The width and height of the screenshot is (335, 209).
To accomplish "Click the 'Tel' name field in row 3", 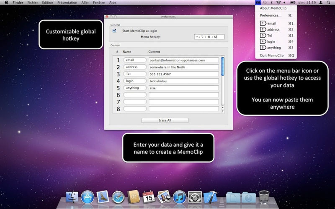I will coord(135,74).
